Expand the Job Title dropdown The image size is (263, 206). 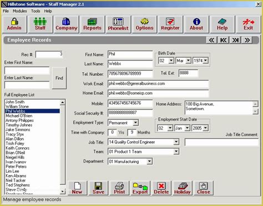point(176,142)
